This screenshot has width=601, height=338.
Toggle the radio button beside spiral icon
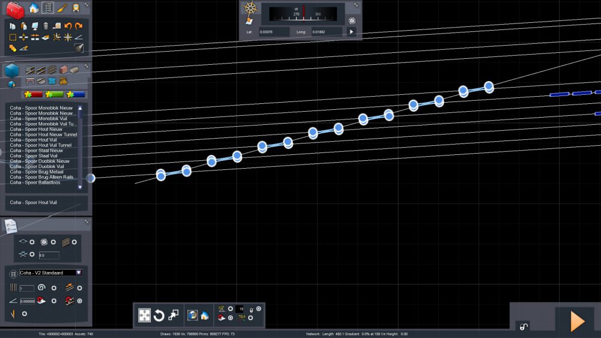[53, 288]
